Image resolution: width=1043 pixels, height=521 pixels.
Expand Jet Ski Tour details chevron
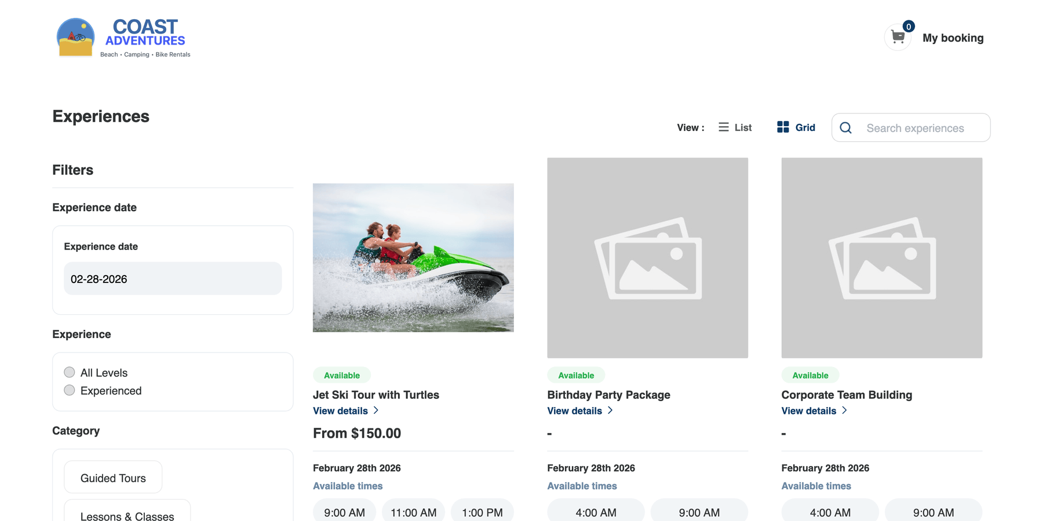click(x=377, y=410)
